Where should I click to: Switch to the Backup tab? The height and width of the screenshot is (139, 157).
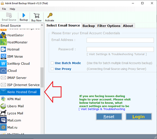coord(89,26)
